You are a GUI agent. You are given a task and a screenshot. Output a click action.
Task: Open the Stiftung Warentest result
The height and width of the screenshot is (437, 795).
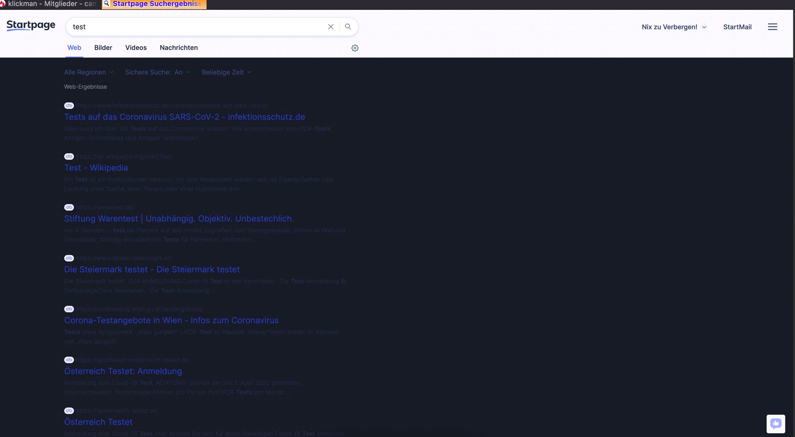point(179,219)
